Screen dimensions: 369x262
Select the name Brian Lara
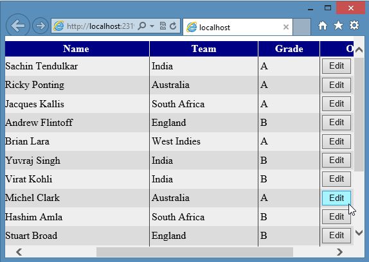pos(27,141)
